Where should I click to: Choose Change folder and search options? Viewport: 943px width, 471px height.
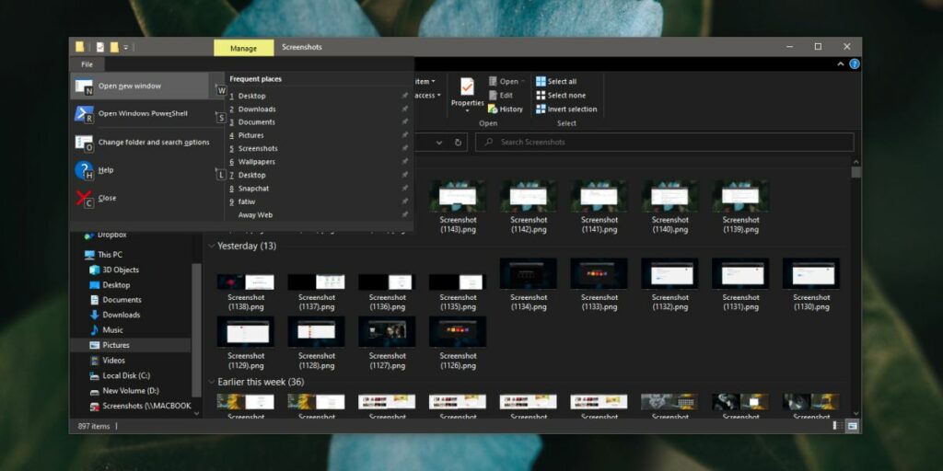[x=153, y=143]
